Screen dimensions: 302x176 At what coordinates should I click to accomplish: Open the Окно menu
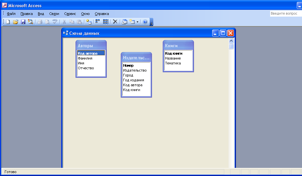tap(85, 14)
